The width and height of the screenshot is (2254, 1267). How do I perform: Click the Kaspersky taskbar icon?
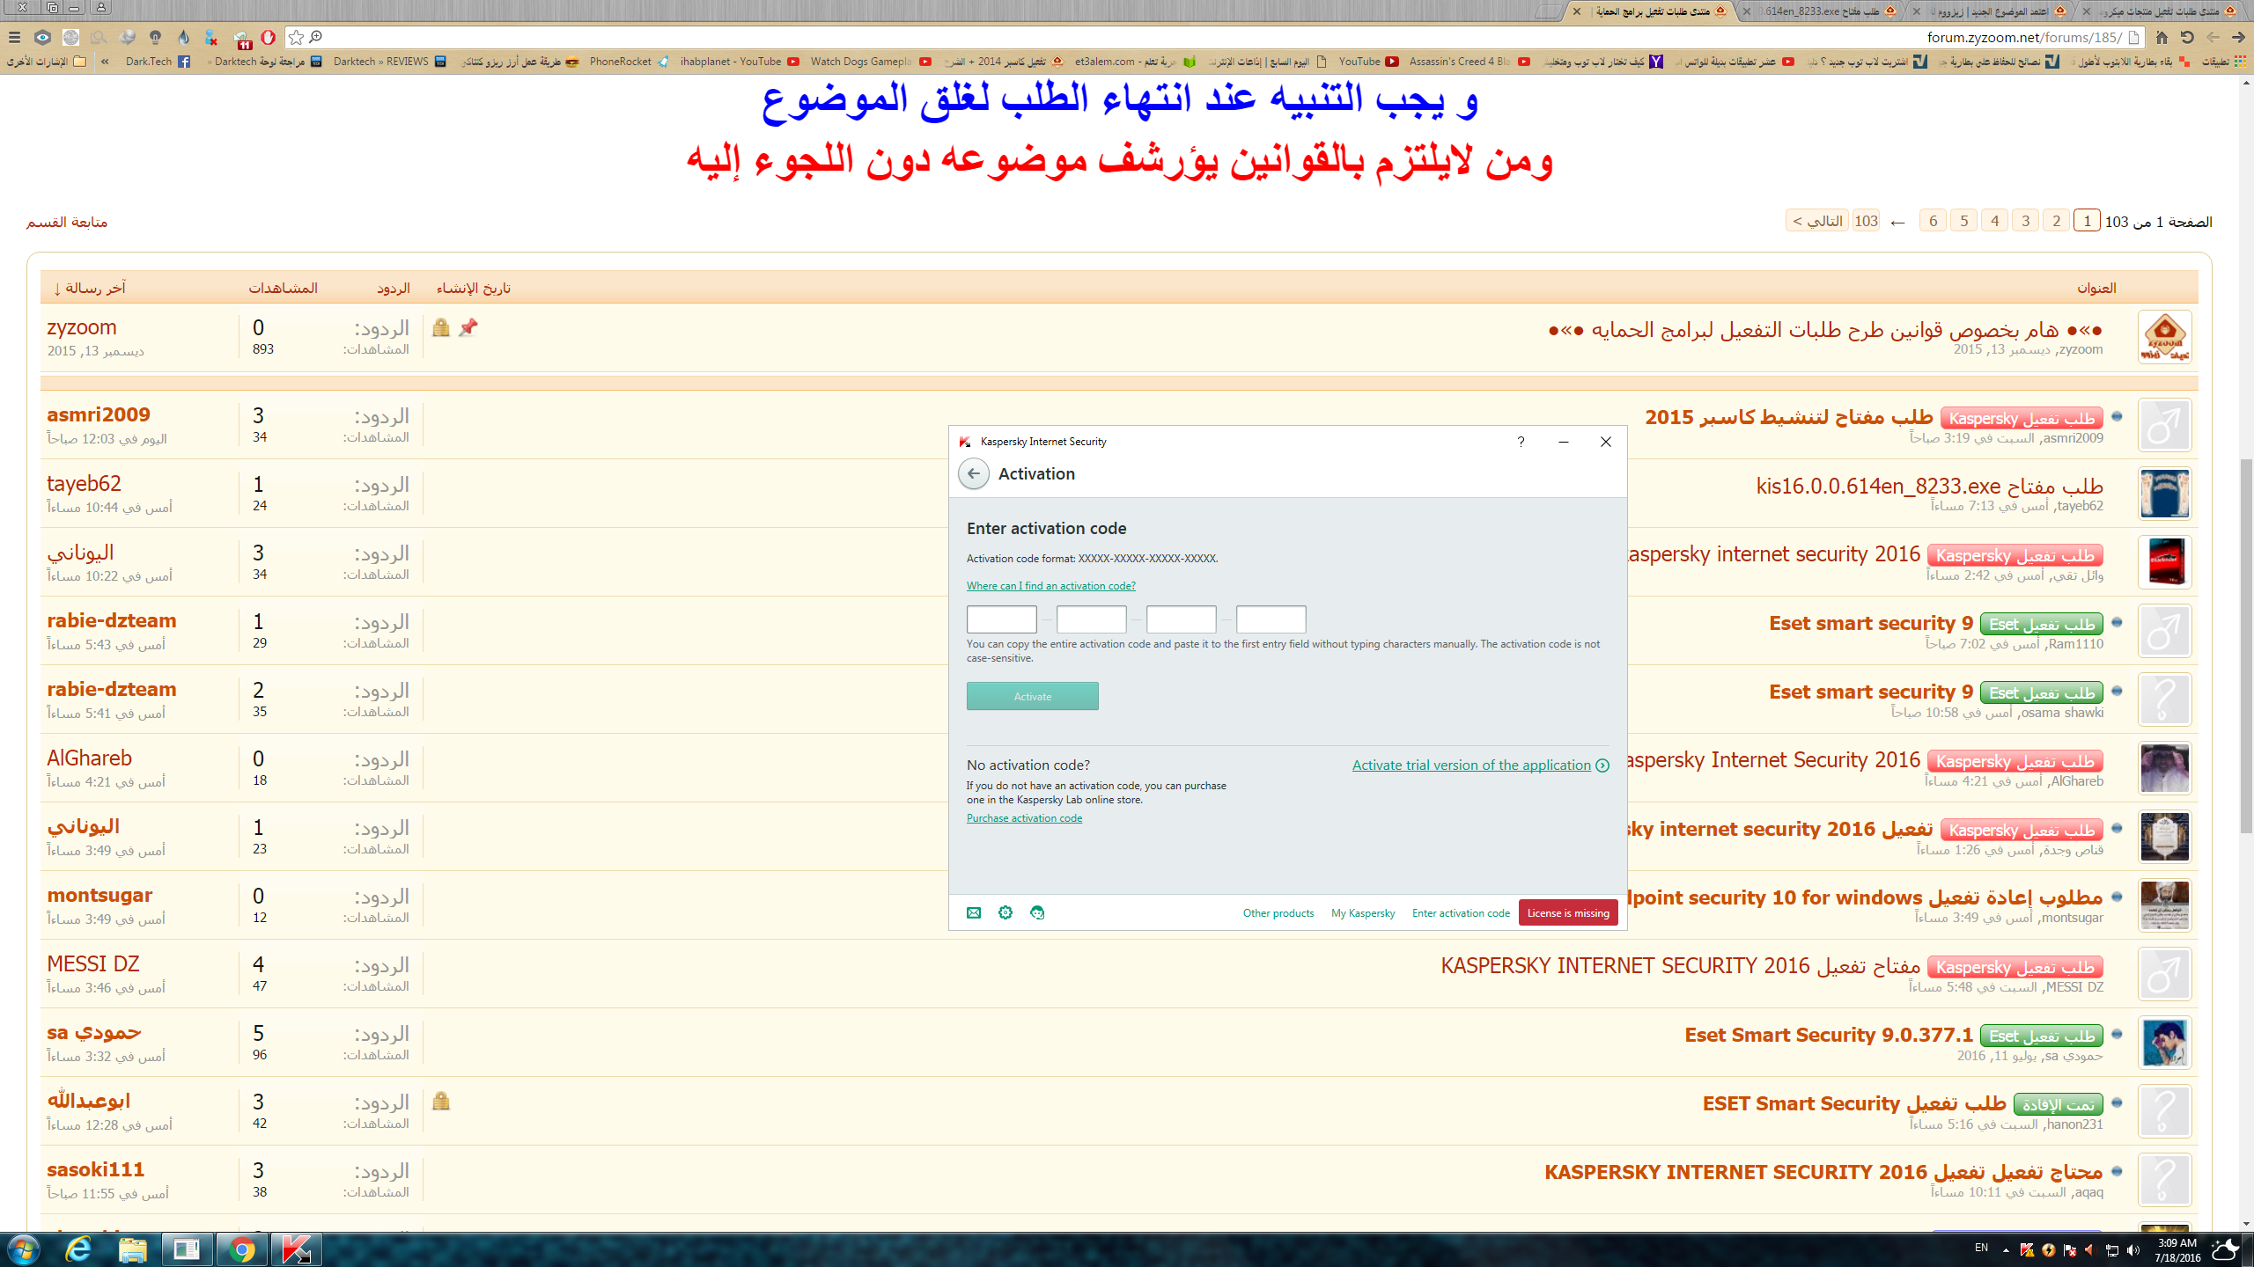(x=297, y=1249)
